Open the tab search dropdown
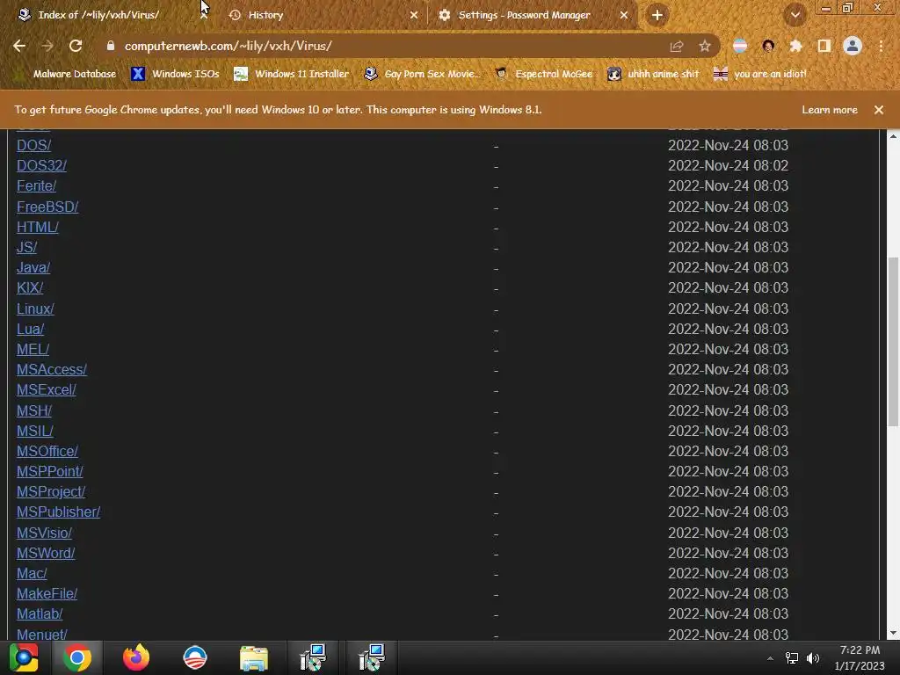Viewport: 900px width, 675px height. (x=795, y=15)
